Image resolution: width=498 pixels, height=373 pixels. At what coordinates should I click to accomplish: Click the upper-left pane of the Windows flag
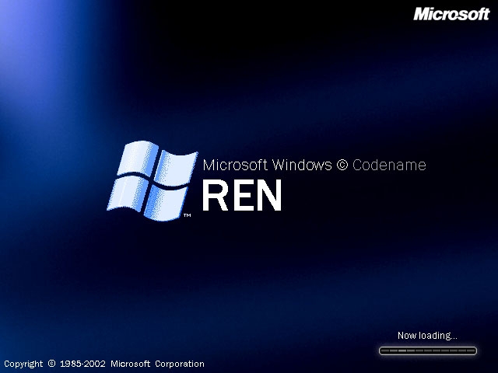coord(139,159)
